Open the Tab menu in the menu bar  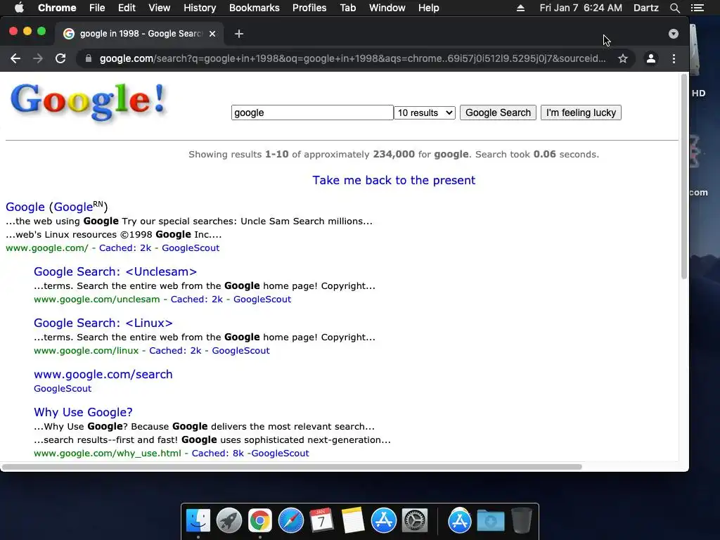[x=347, y=8]
